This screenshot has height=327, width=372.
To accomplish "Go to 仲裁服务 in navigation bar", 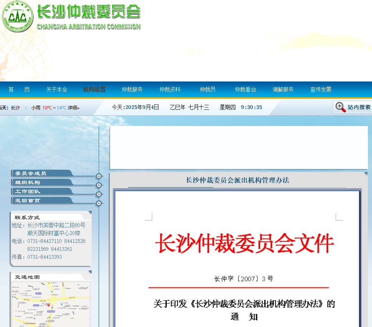I will click(x=132, y=89).
